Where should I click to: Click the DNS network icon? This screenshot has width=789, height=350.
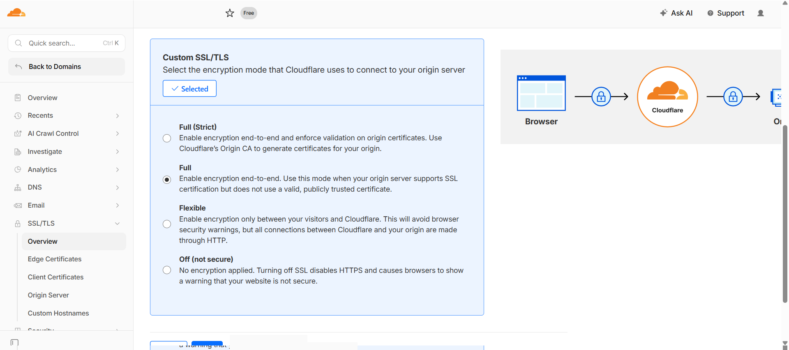point(18,188)
